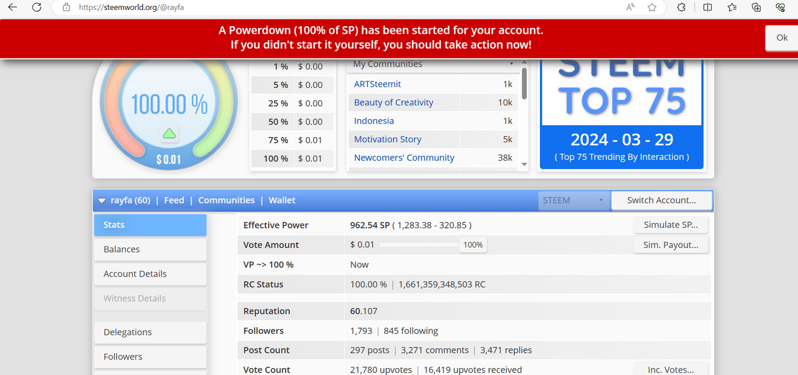798x375 pixels.
Task: Click the $ 0.01 gauge vote value
Action: pyautogui.click(x=168, y=159)
